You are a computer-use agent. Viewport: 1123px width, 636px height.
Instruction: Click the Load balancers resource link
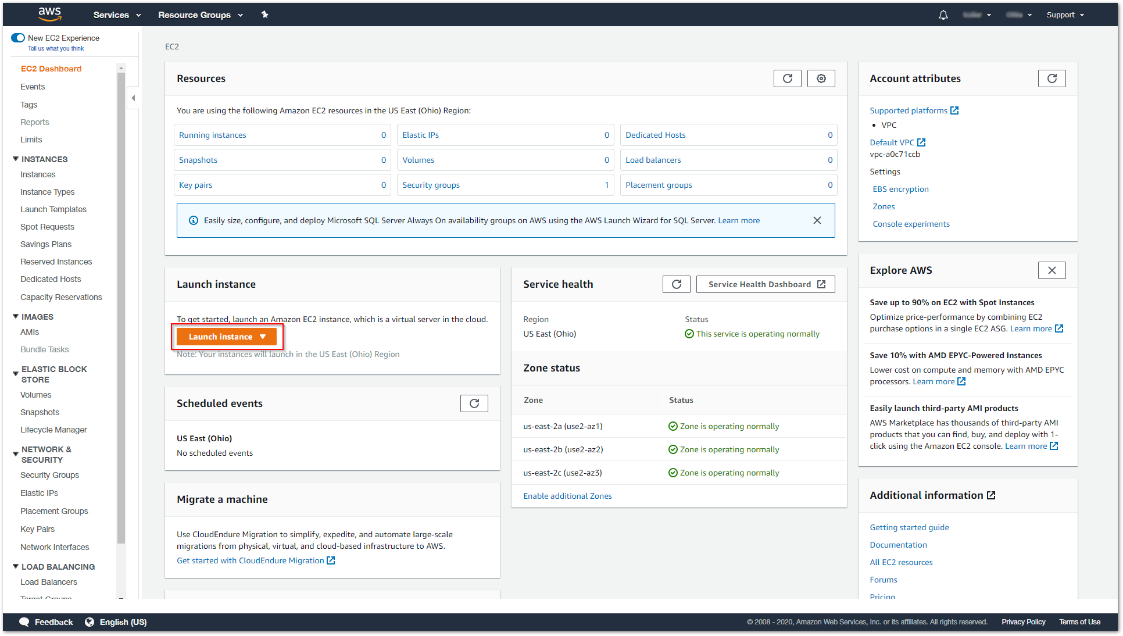pos(653,160)
